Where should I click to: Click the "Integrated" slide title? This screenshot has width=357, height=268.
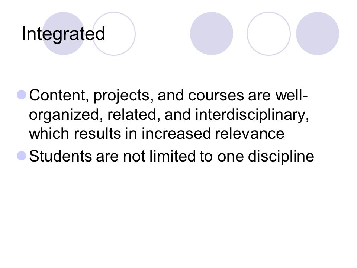click(63, 34)
